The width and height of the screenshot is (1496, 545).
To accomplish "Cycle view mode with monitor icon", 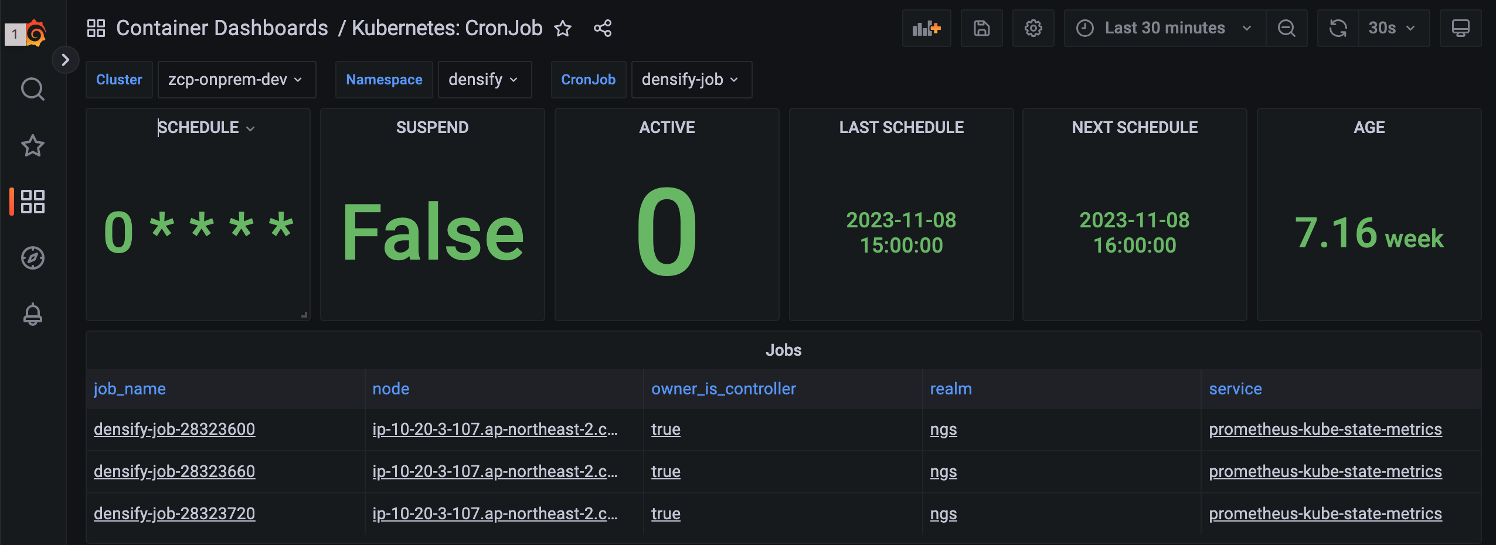I will pyautogui.click(x=1460, y=28).
